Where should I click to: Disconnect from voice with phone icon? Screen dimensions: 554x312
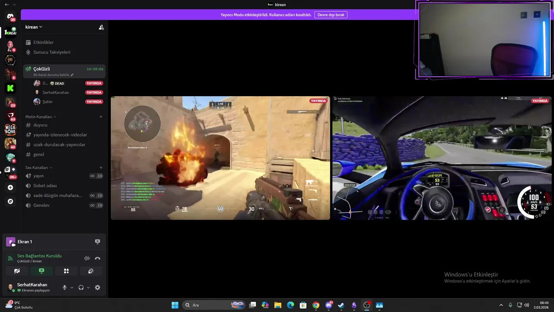point(97,258)
